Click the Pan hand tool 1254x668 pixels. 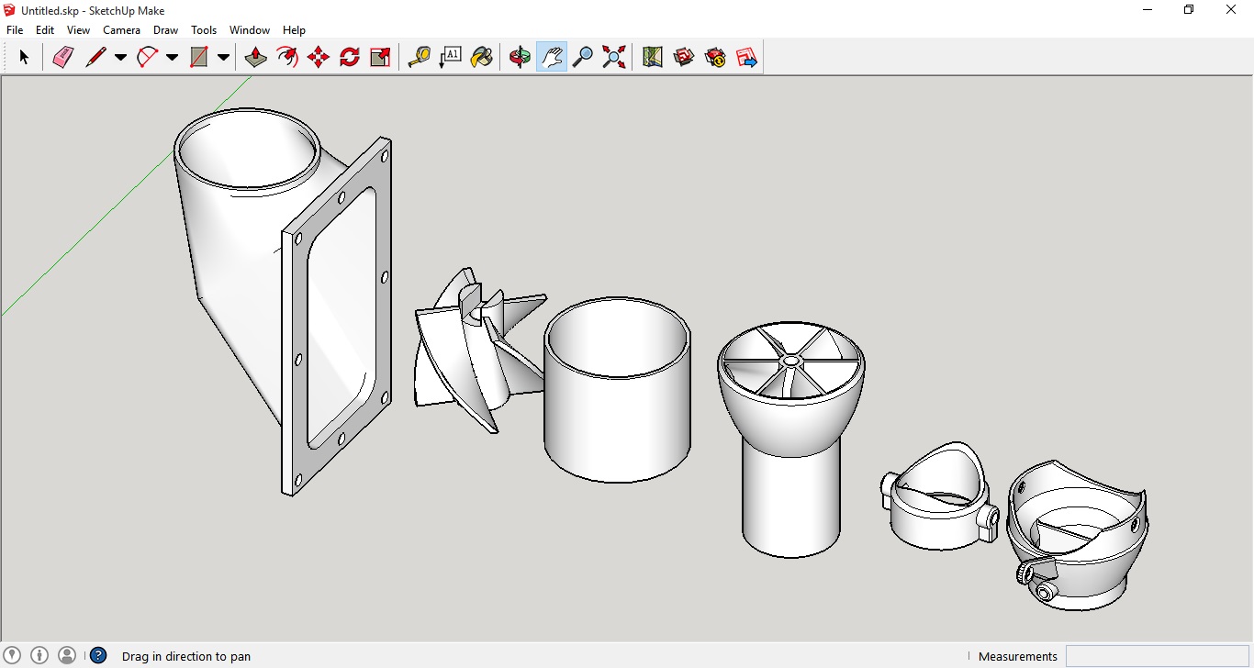coord(551,57)
